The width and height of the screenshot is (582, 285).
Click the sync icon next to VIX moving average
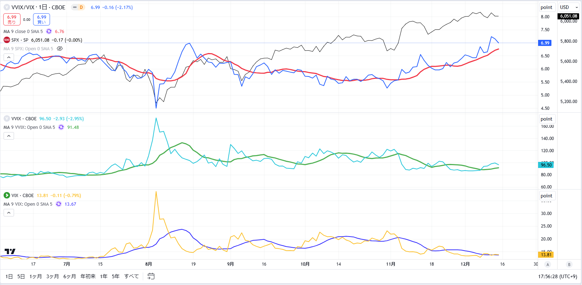(x=58, y=204)
